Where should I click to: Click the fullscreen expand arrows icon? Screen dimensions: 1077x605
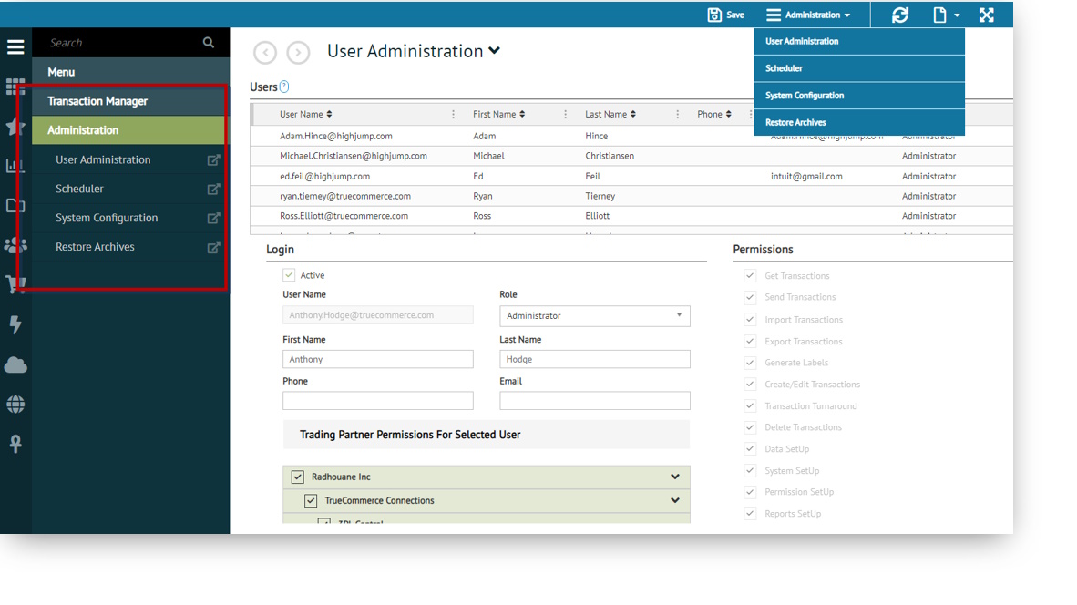986,15
